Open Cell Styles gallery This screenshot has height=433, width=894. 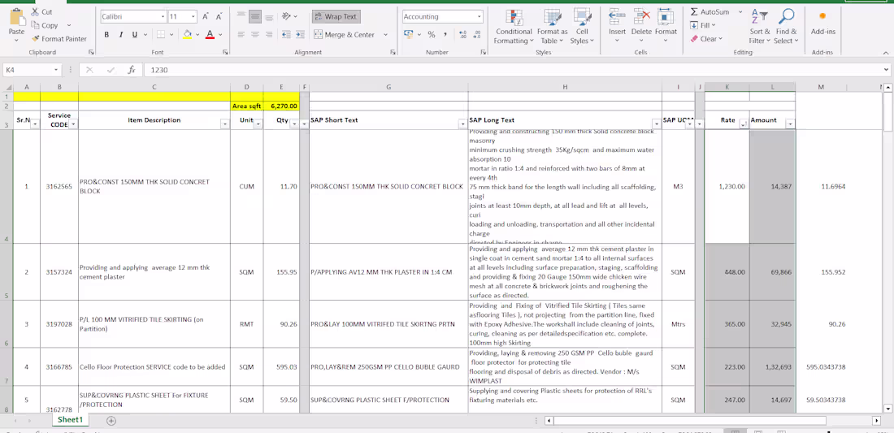pyautogui.click(x=582, y=26)
